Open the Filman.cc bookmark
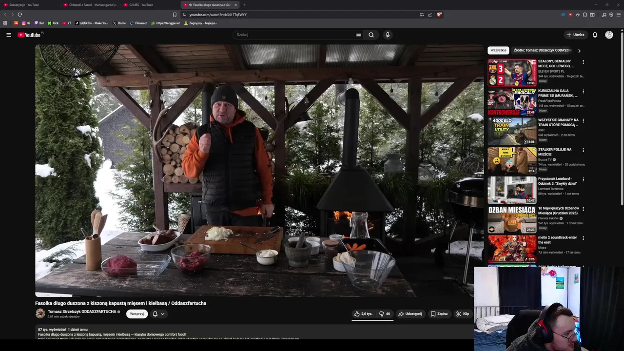624x351 pixels. point(138,23)
